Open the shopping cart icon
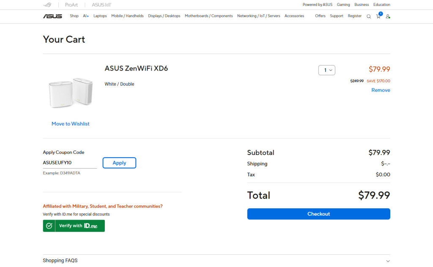 [378, 16]
